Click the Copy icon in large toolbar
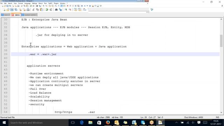224x126 pixels. coord(37,10)
